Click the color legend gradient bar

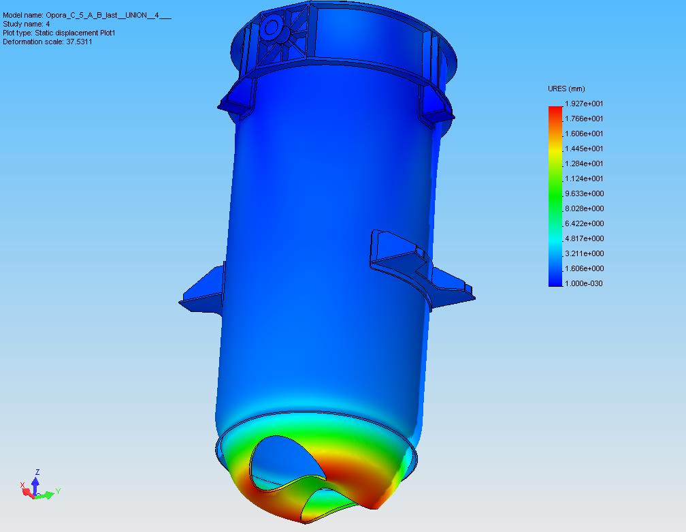[555, 196]
